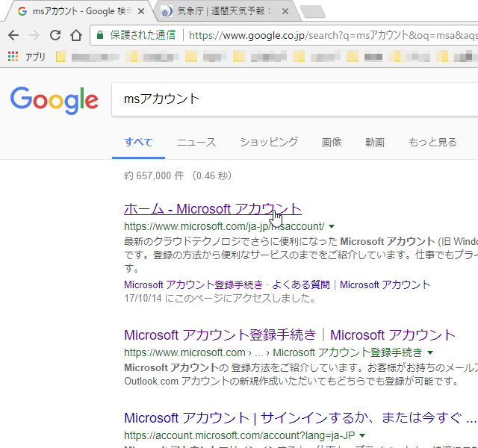Open Microsoft アカウント | サインインするか result
This screenshot has width=478, height=448.
pos(300,418)
